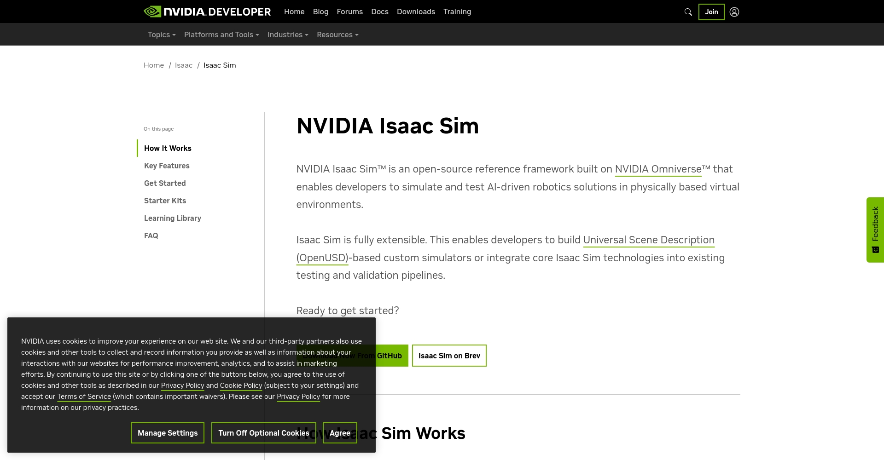Screen dimensions: 884x460
Task: Expand Platforms and Tools dropdown
Action: pos(221,35)
